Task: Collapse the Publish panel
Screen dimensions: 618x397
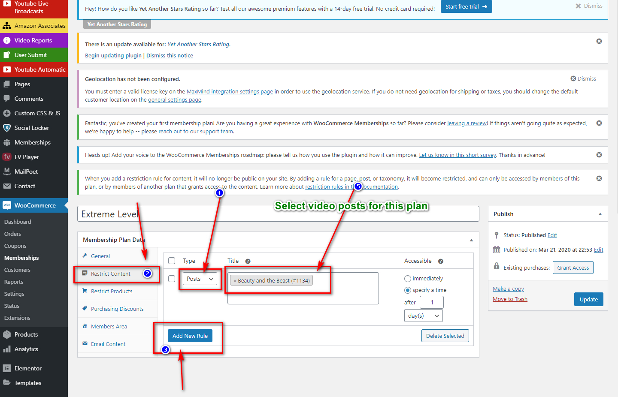Action: [600, 214]
